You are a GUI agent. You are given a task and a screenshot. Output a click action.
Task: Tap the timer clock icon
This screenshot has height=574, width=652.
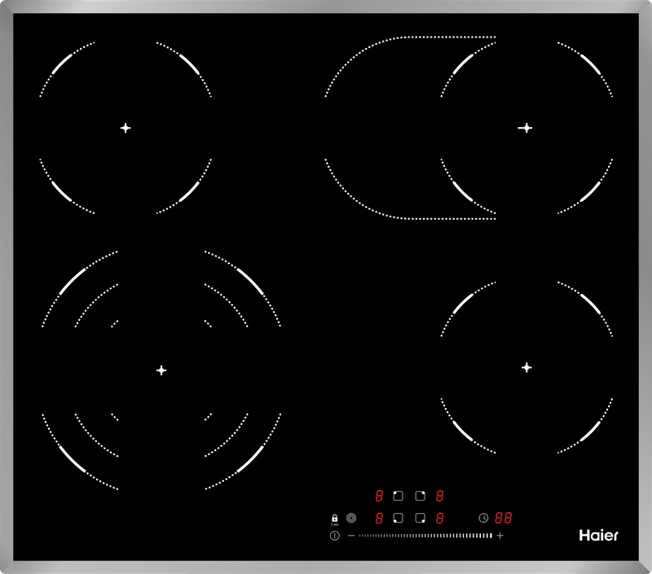(483, 517)
